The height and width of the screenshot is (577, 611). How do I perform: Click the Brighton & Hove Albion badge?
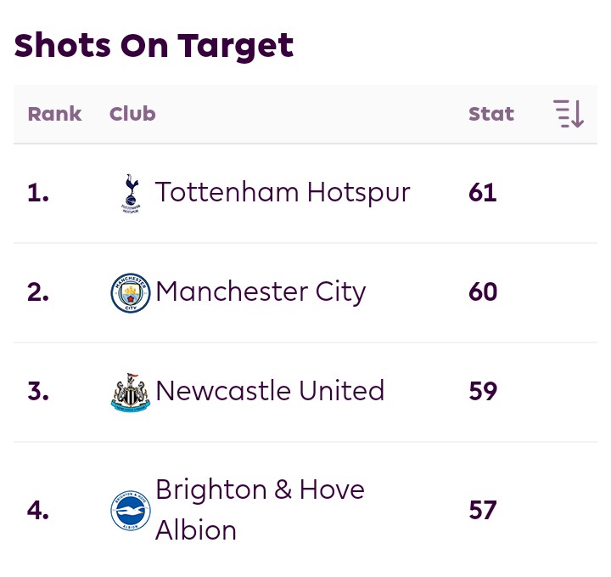[131, 510]
